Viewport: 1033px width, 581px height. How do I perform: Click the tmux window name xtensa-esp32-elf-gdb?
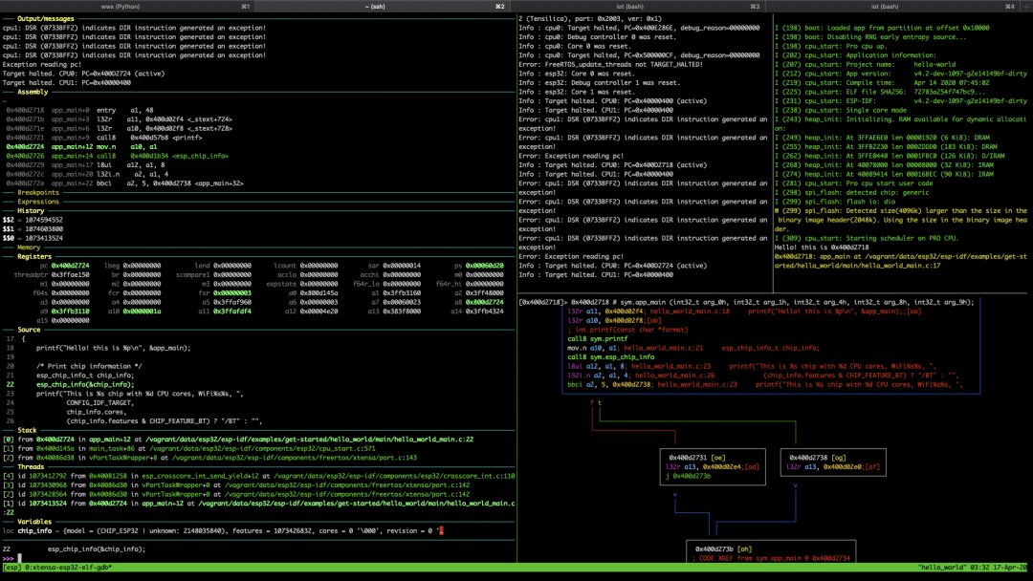67,568
